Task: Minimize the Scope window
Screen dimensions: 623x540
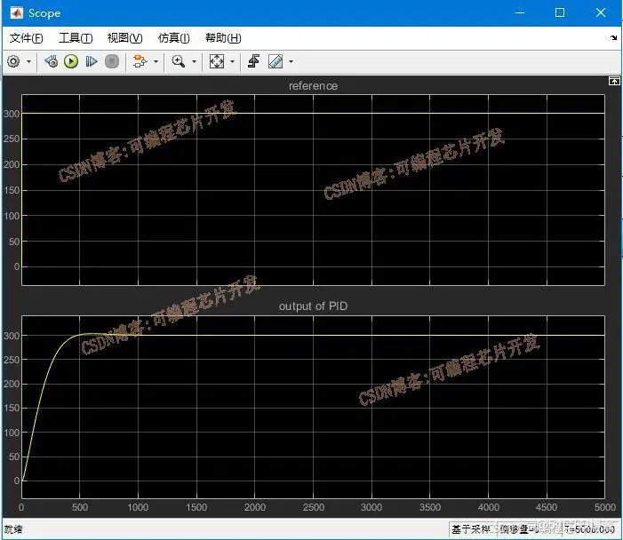Action: pyautogui.click(x=520, y=12)
